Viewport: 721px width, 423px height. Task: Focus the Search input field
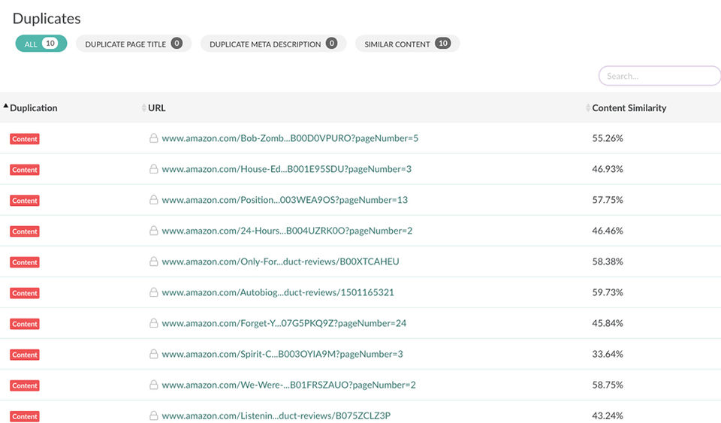click(x=659, y=76)
